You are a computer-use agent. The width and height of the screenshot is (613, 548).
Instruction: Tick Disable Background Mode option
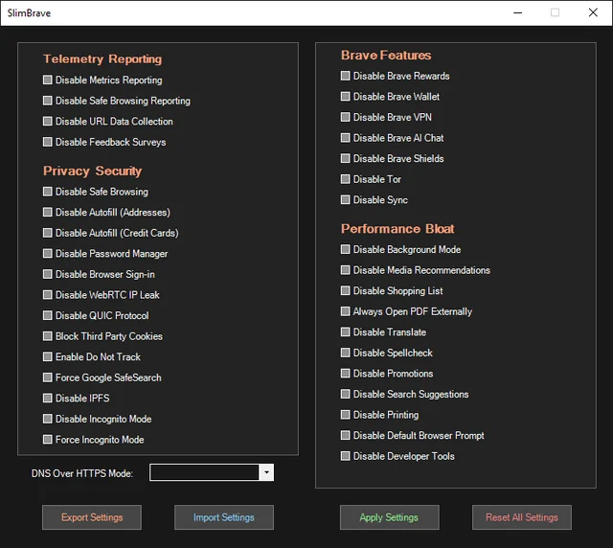coord(345,249)
